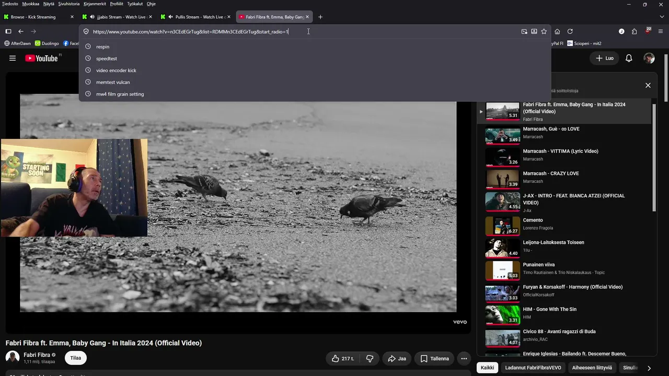
Task: Toggle the muted Pullis Stream tab audio icon
Action: coord(171,17)
